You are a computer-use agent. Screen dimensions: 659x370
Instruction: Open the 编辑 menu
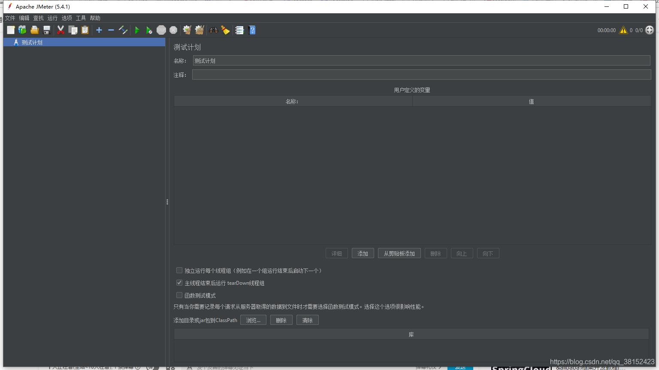click(24, 18)
